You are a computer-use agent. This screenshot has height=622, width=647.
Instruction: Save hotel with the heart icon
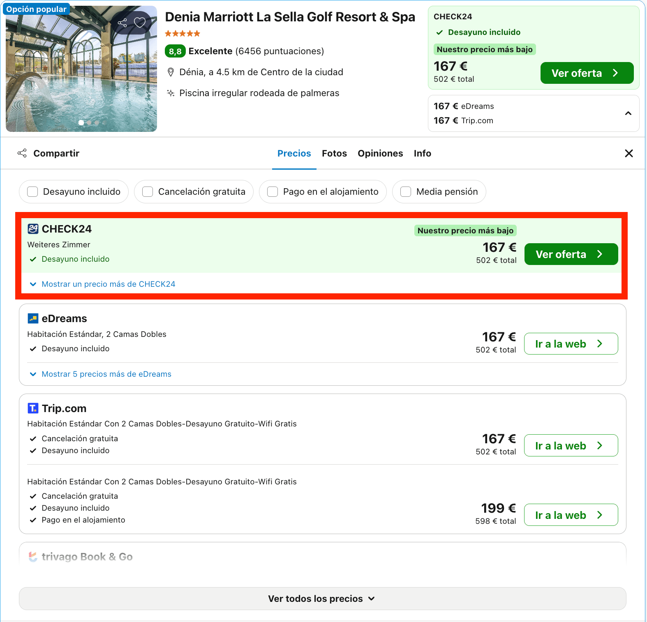(x=140, y=23)
